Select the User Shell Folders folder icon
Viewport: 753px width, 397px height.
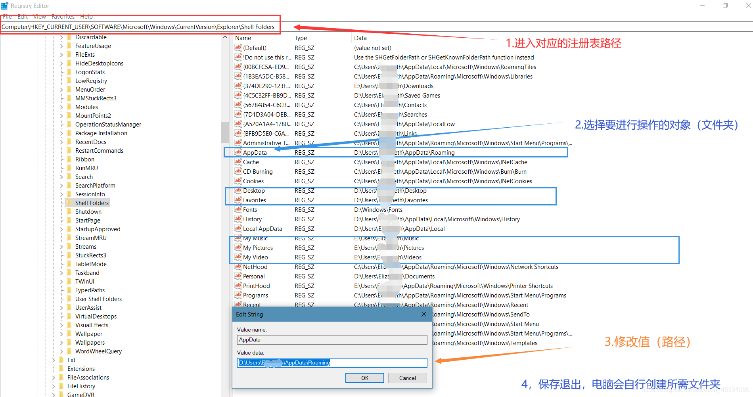tap(69, 299)
